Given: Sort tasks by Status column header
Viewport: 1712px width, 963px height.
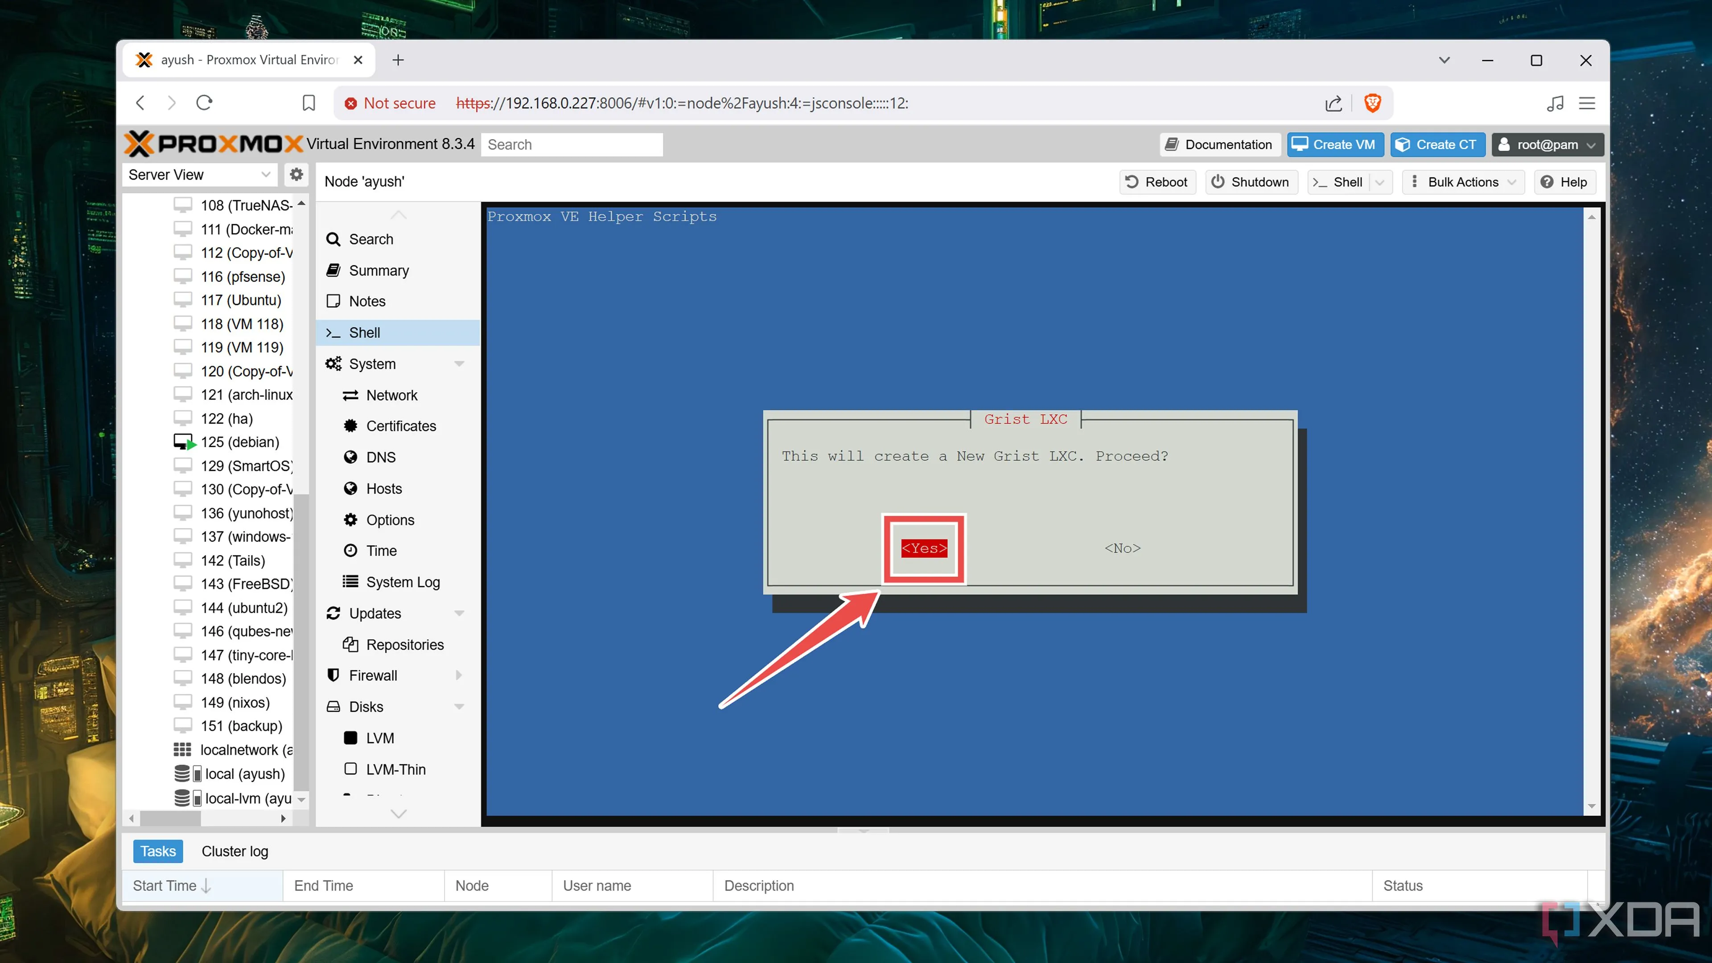Looking at the screenshot, I should coord(1479,886).
